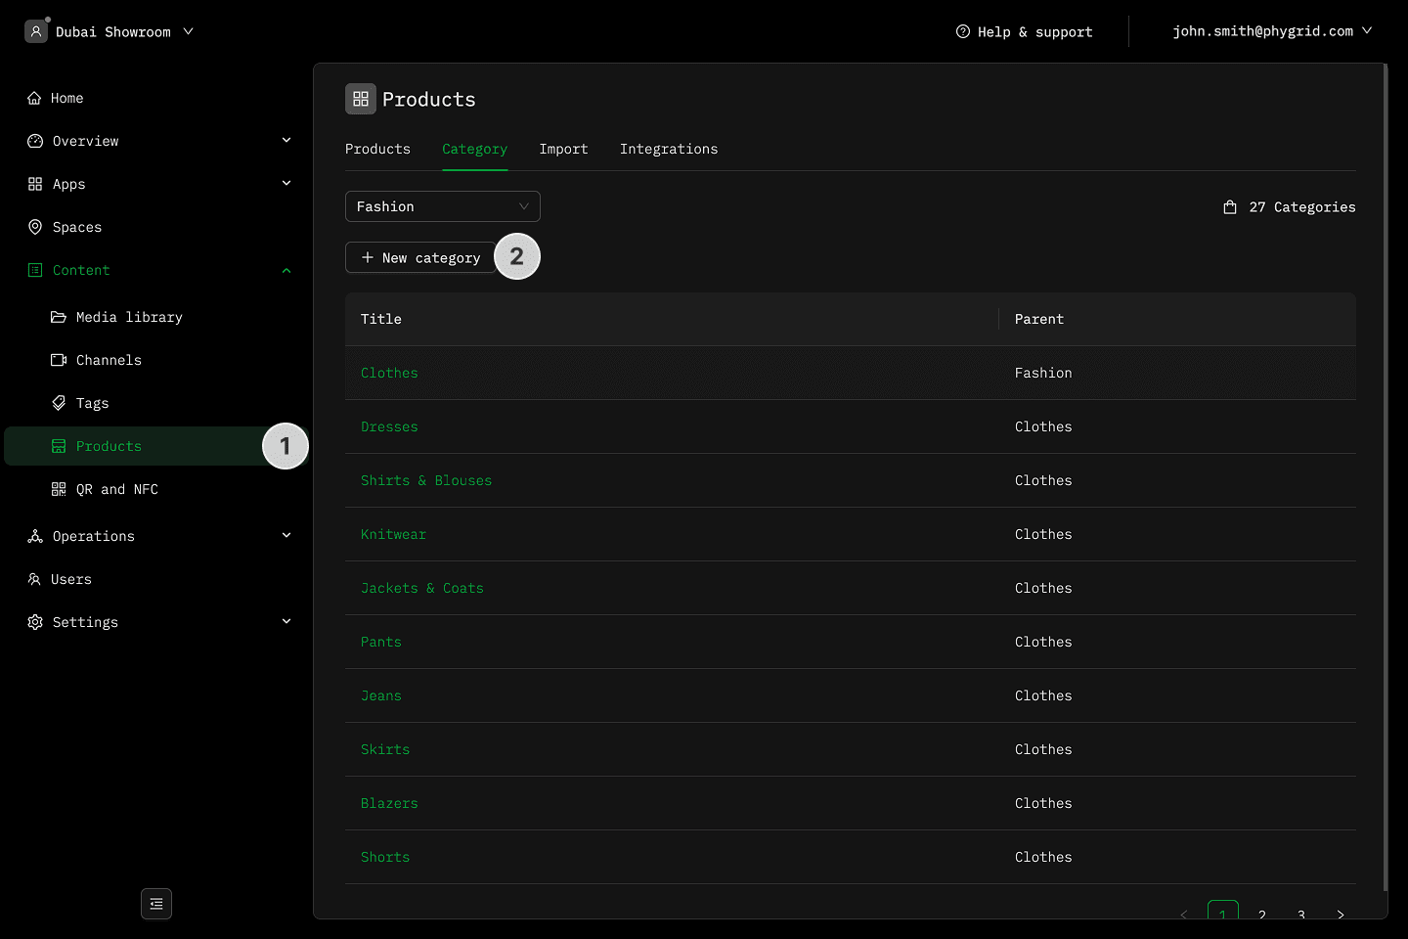Click the Help & support icon
The image size is (1408, 939).
click(963, 31)
